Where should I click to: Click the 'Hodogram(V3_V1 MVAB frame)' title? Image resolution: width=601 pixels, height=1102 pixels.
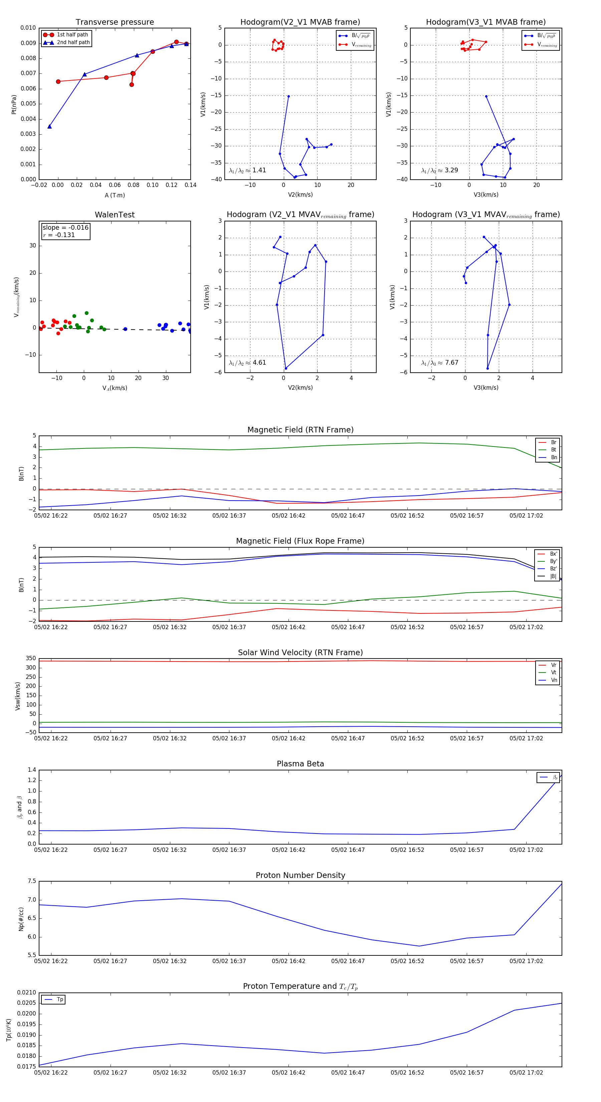[486, 22]
